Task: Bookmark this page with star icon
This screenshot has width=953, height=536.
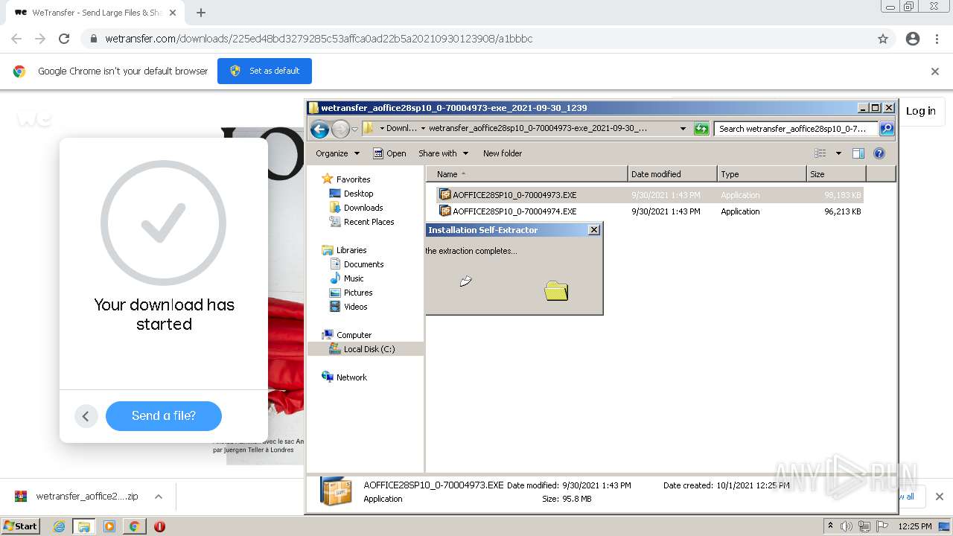Action: tap(883, 39)
